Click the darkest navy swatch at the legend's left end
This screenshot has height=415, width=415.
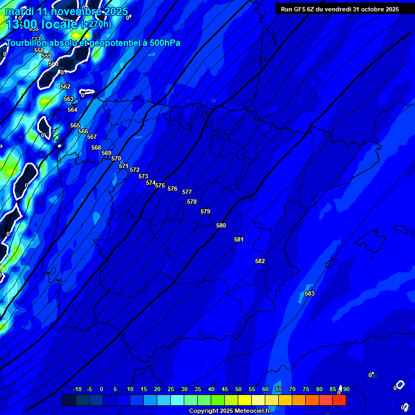(69, 400)
